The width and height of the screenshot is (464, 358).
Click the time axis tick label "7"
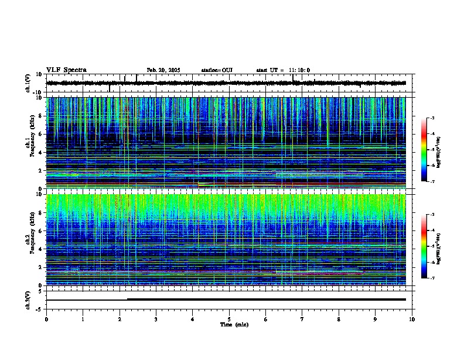302,319
